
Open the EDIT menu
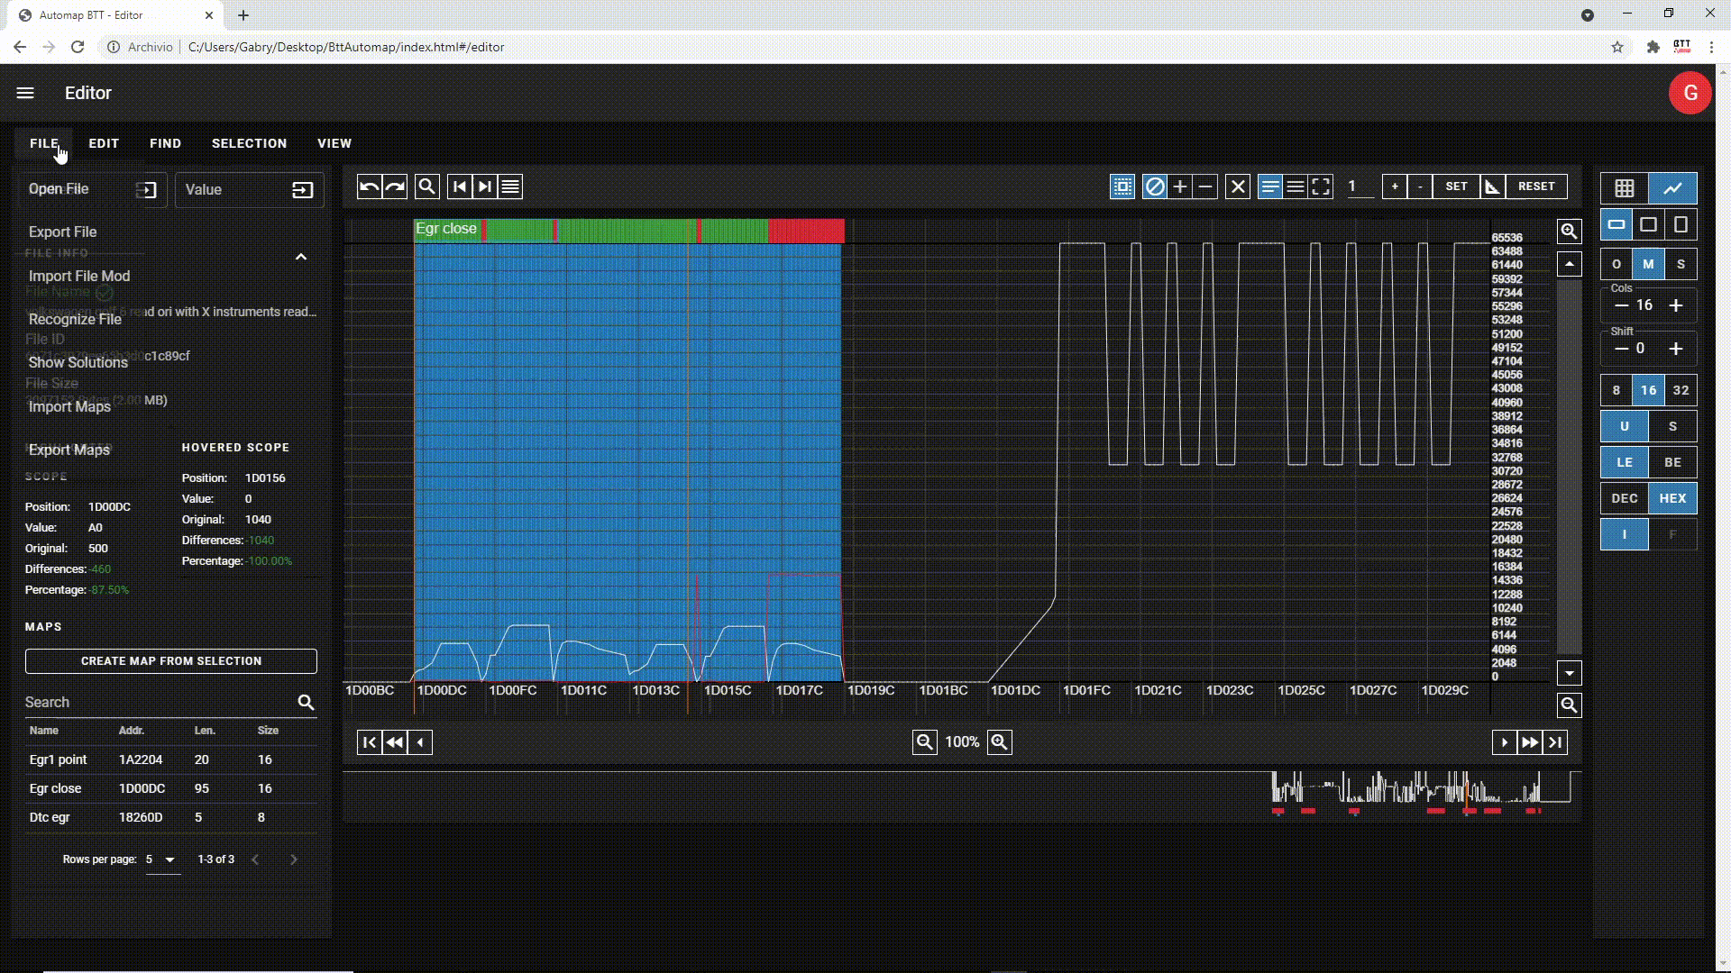(104, 143)
